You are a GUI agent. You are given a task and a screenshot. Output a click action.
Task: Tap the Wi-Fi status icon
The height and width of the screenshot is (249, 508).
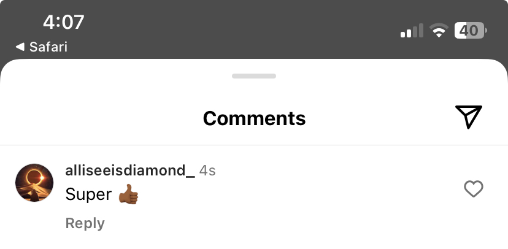pos(439,31)
